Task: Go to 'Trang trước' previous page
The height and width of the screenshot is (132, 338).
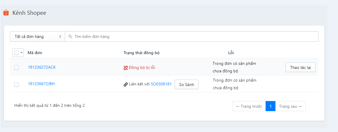Action: click(x=249, y=106)
